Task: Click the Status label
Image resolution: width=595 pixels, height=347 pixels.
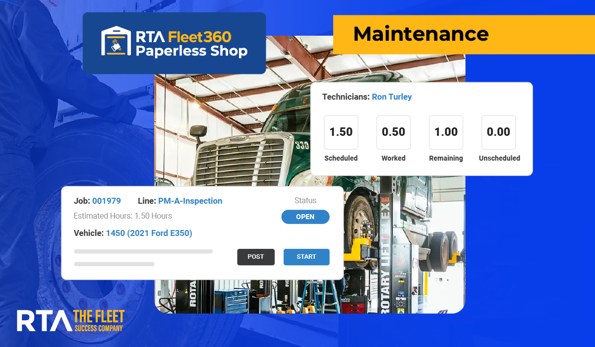Action: pyautogui.click(x=305, y=201)
